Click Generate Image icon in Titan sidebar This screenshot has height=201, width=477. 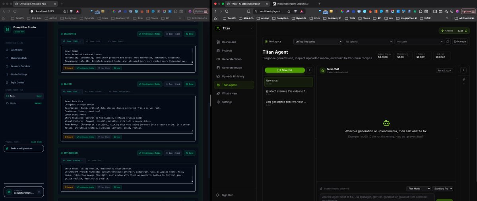[218, 68]
